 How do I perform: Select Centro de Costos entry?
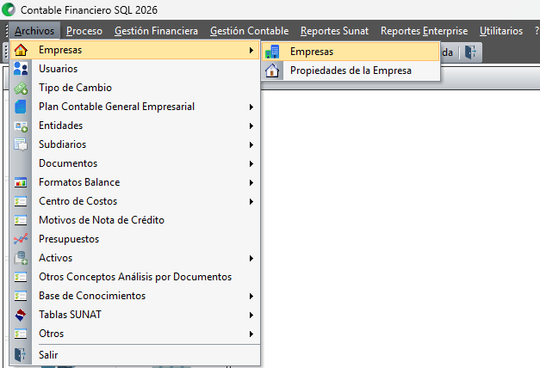pyautogui.click(x=135, y=201)
